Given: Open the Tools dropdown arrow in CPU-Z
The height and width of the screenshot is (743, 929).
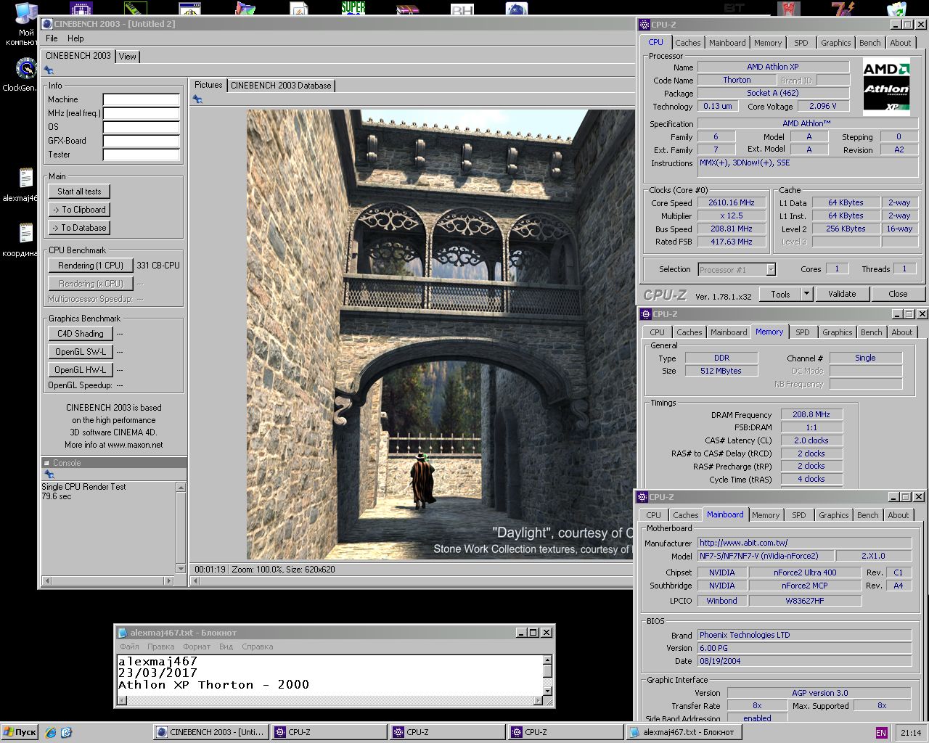Looking at the screenshot, I should coord(806,294).
